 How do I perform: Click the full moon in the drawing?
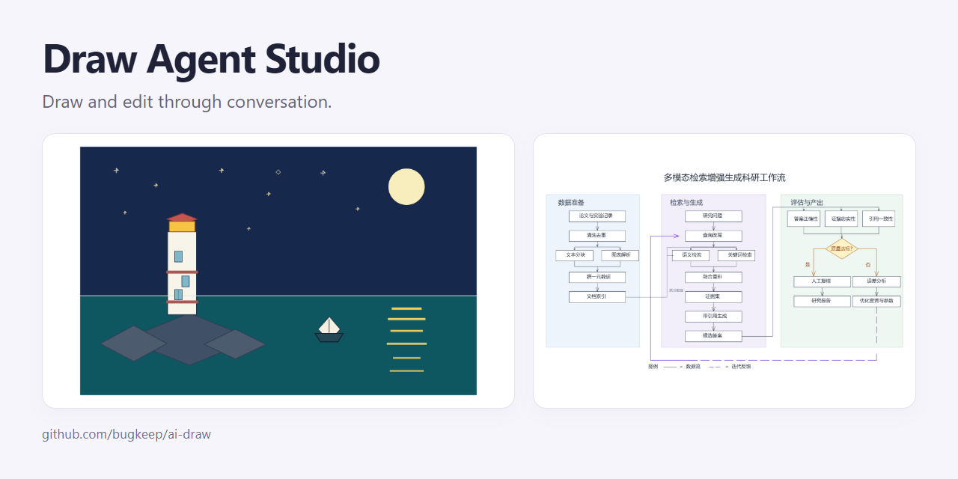406,187
